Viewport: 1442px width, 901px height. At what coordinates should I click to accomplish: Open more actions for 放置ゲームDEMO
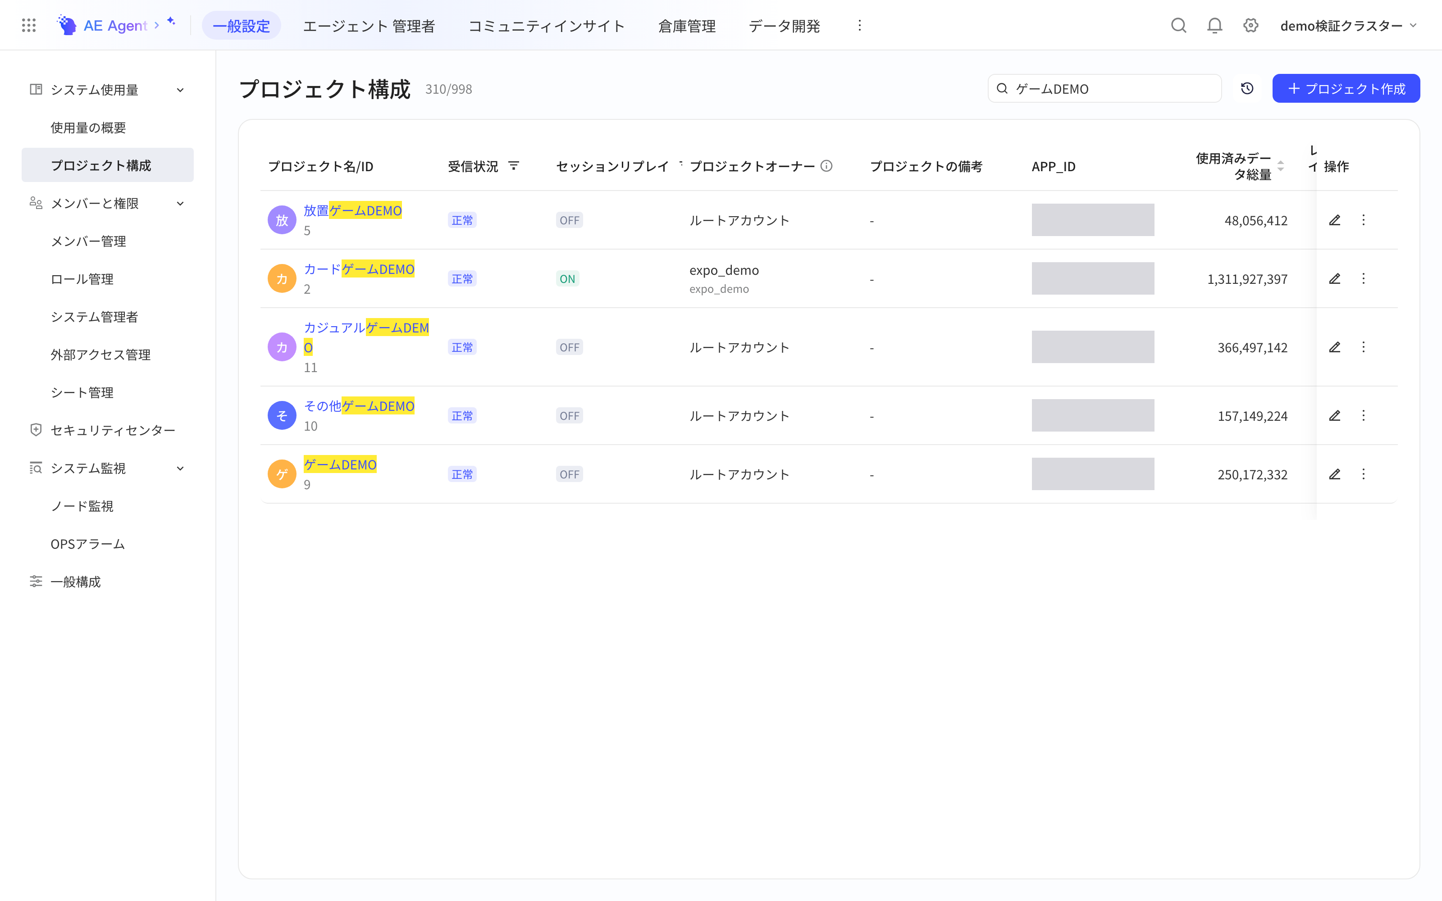(1363, 220)
